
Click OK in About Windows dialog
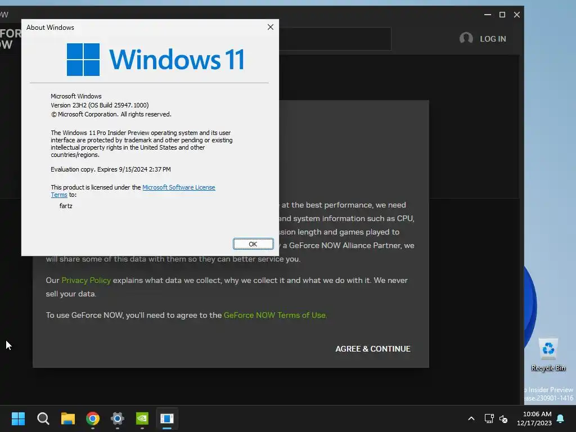point(253,244)
